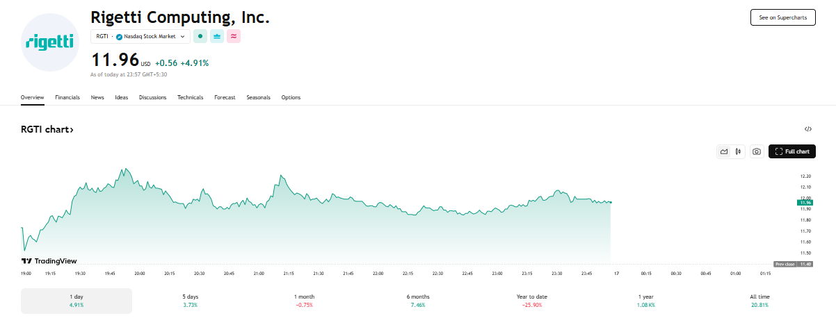Select the 6 months range
The image size is (836, 325).
click(418, 301)
